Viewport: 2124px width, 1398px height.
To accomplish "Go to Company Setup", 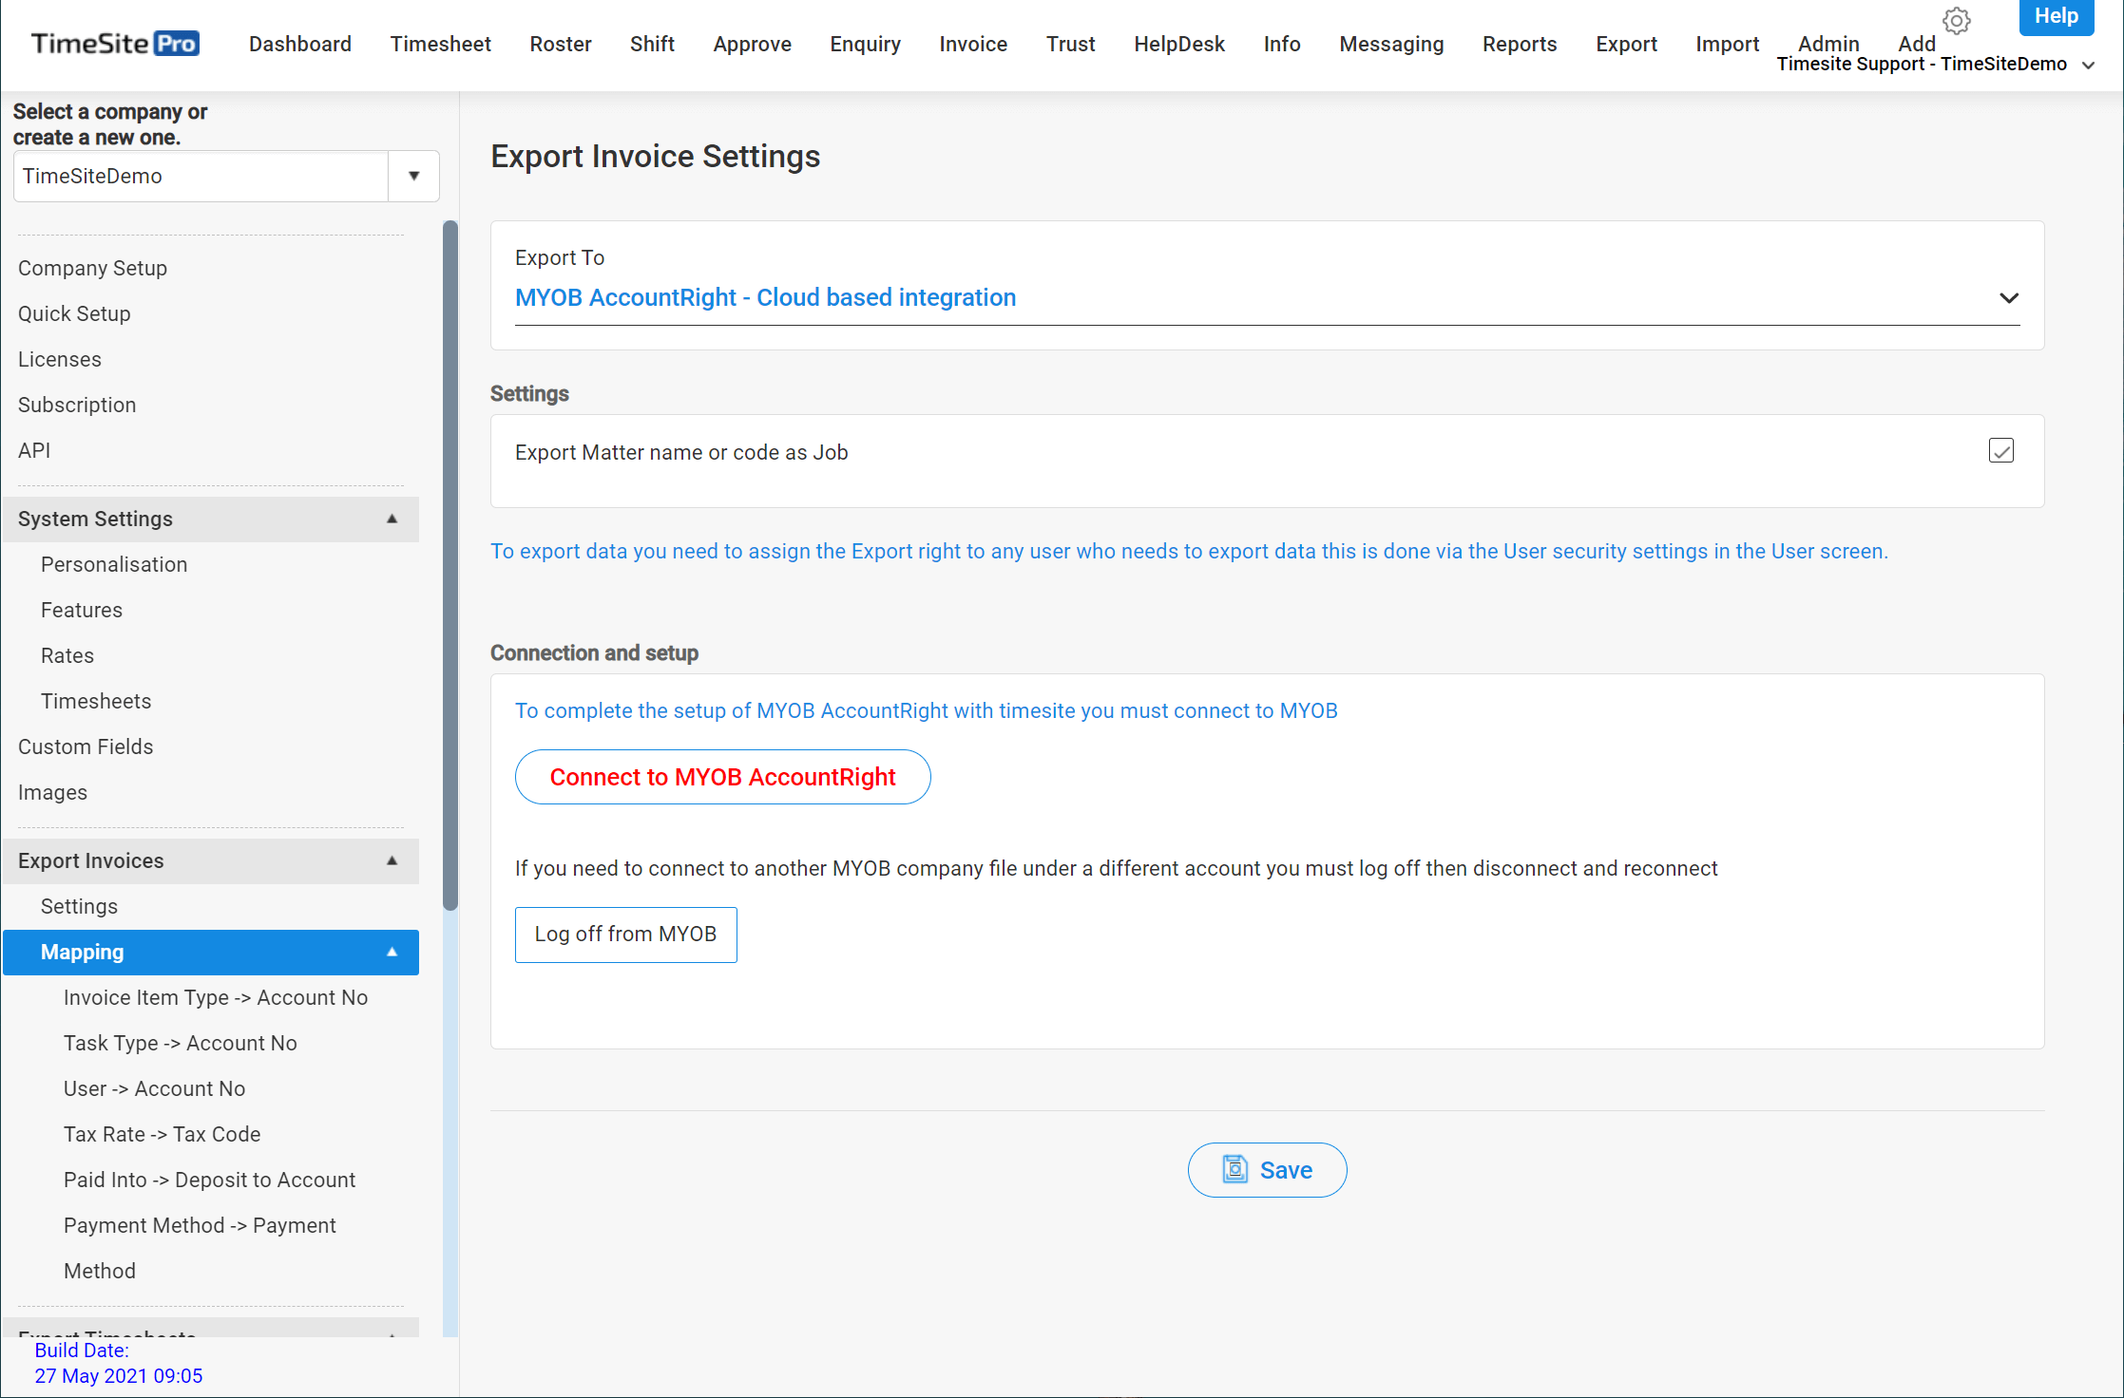I will tap(92, 268).
